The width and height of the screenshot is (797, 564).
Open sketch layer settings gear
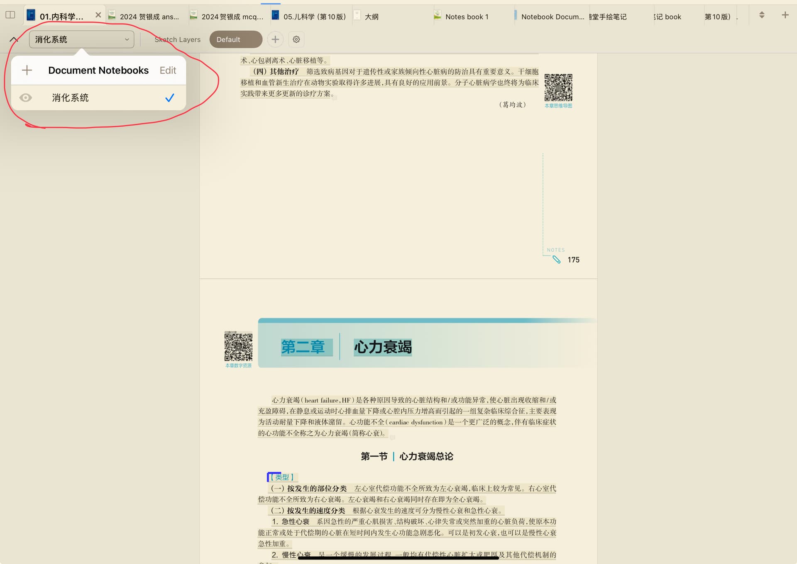pos(296,39)
